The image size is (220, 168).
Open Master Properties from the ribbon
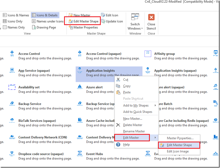[x=83, y=27]
